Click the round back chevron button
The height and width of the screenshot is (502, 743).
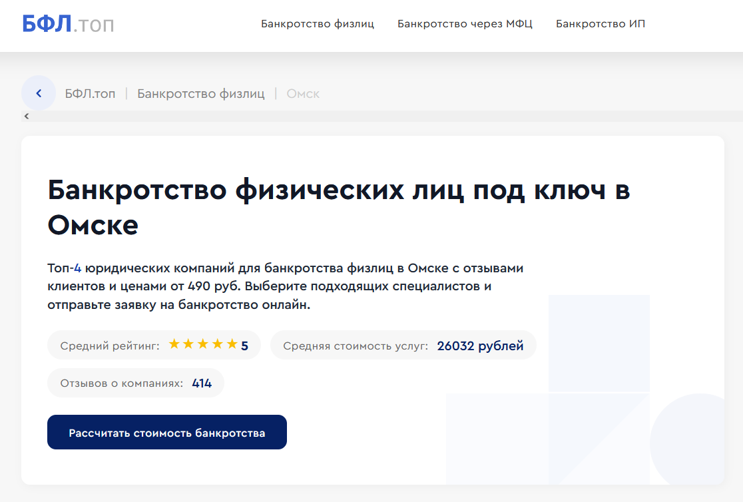click(x=39, y=93)
